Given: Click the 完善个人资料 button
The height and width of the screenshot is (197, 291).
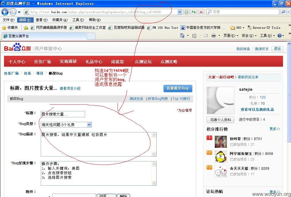Looking at the screenshot, I should [x=220, y=120].
